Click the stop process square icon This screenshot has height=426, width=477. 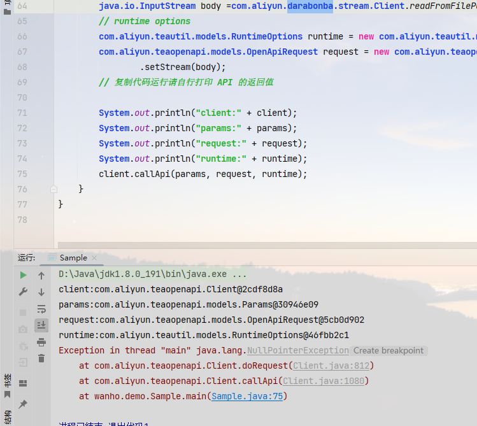pyautogui.click(x=23, y=313)
